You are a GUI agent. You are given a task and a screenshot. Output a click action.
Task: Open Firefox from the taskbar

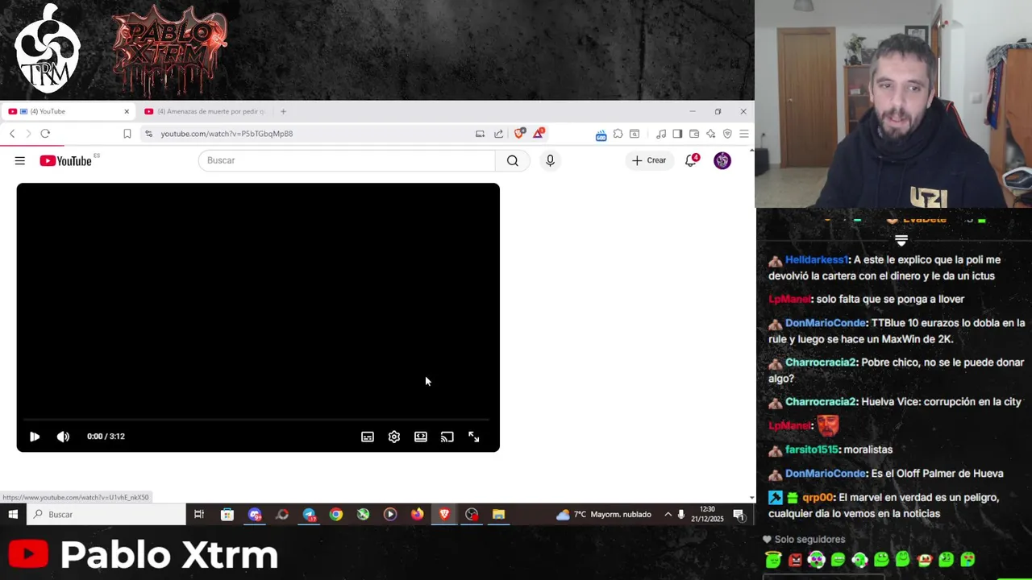[417, 515]
